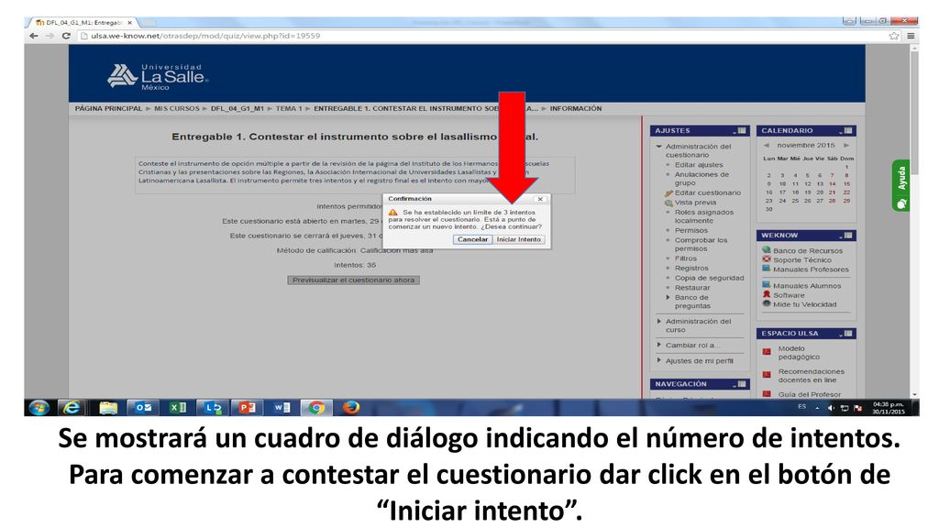The width and height of the screenshot is (939, 528).
Task: Open the green Ayuda side tab
Action: [900, 185]
